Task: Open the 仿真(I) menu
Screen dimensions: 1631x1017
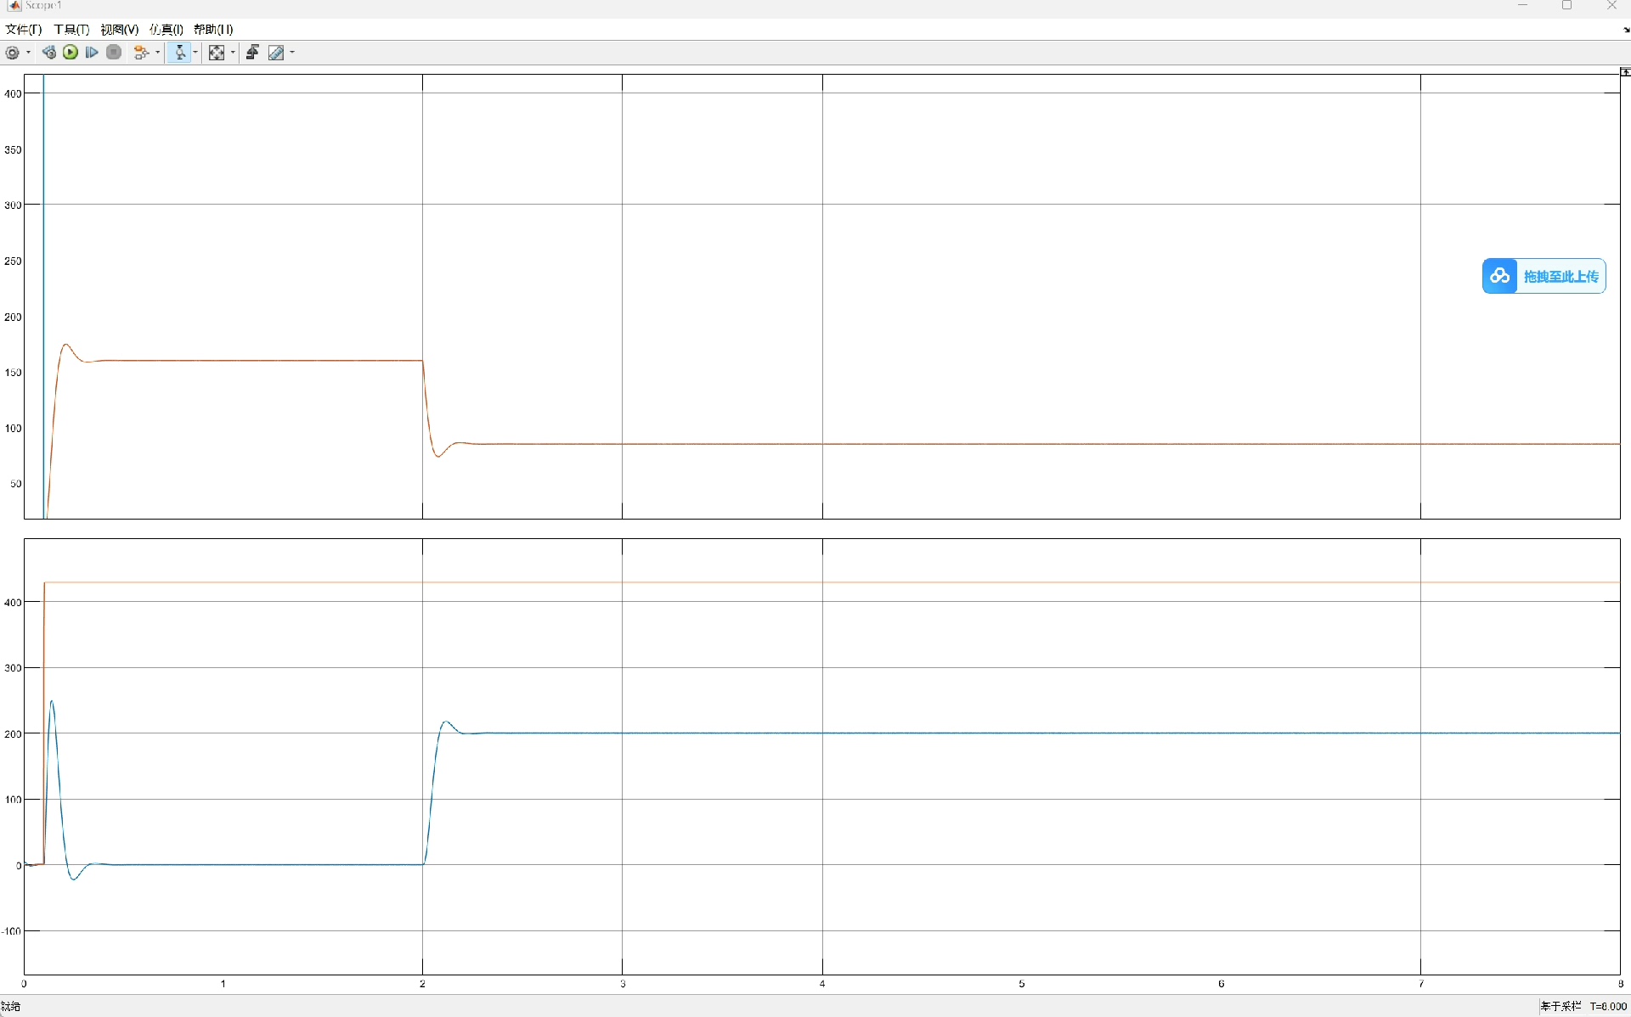Action: point(166,30)
